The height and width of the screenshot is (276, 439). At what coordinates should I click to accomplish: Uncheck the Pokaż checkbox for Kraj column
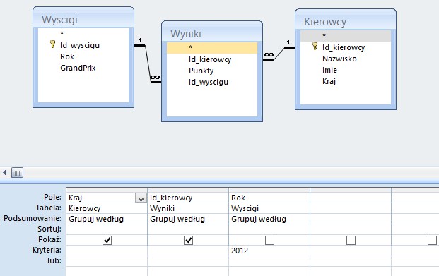pyautogui.click(x=107, y=240)
